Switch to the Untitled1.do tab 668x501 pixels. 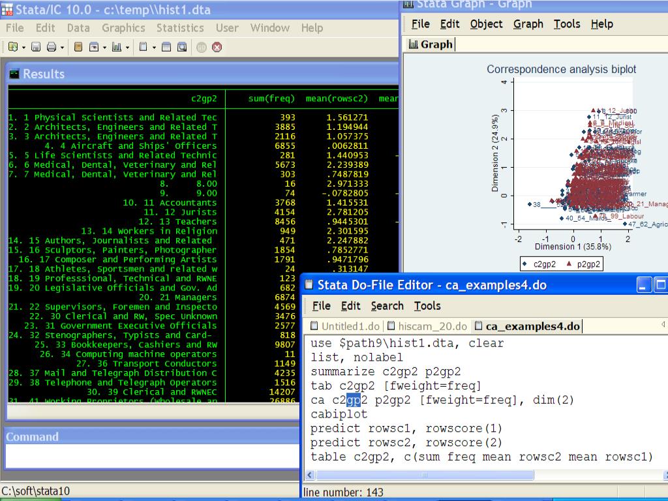(344, 326)
